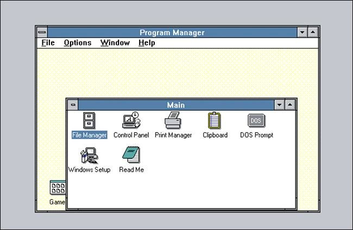The height and width of the screenshot is (230, 353).
Task: Open the Options menu
Action: 77,43
